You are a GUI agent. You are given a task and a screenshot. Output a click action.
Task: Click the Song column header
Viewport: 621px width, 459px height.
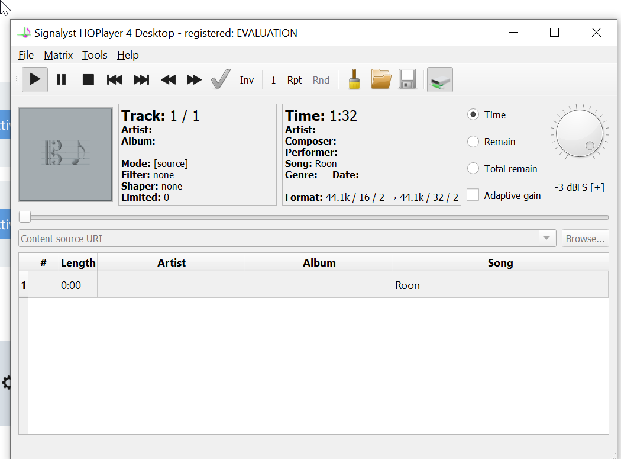tap(500, 262)
